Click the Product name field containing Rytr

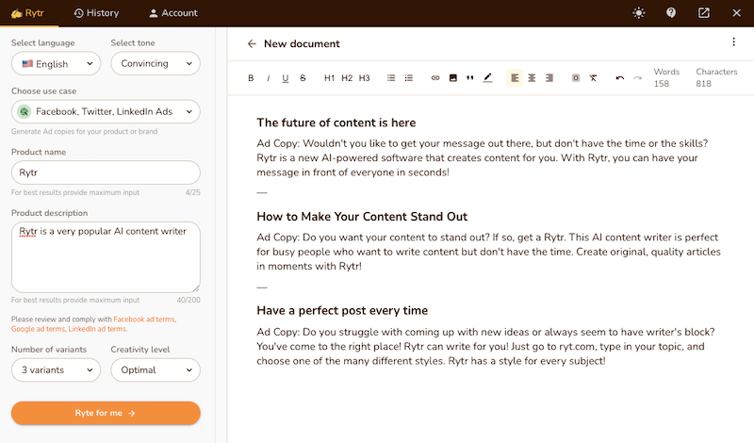(x=106, y=172)
